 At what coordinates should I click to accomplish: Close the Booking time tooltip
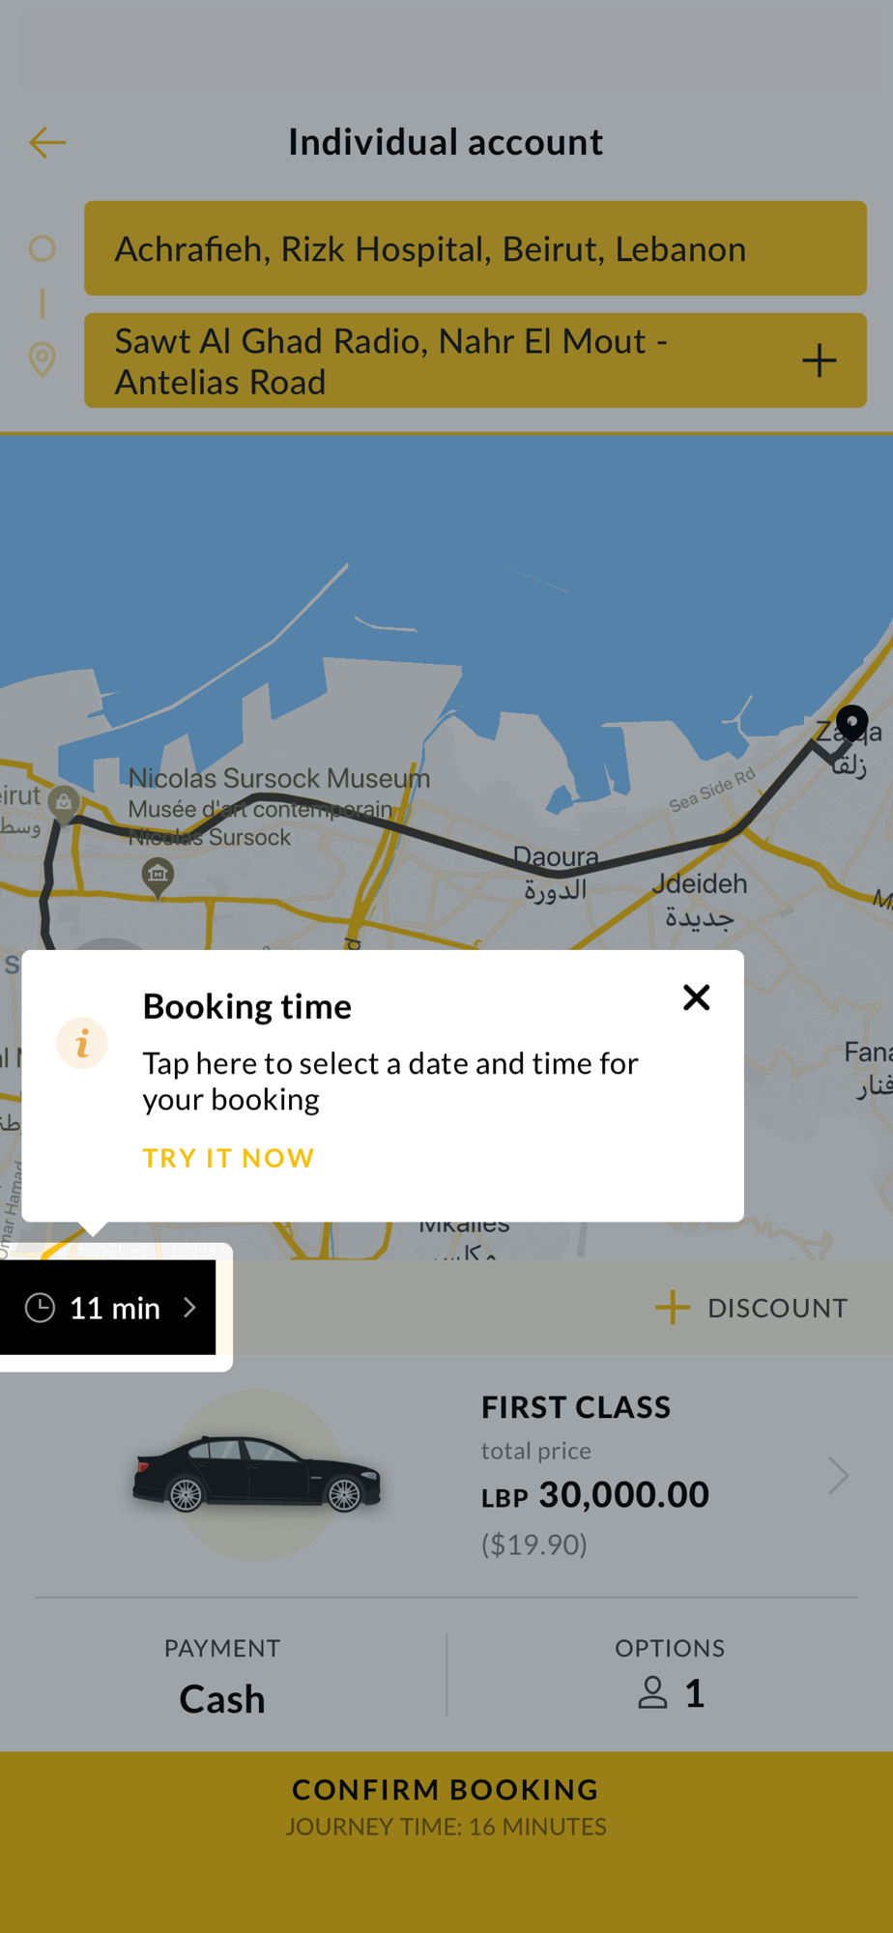(696, 997)
